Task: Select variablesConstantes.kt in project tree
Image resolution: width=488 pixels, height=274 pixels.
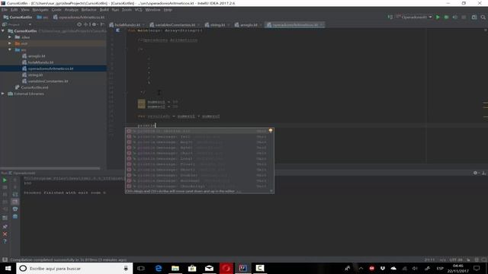Action: click(48, 81)
